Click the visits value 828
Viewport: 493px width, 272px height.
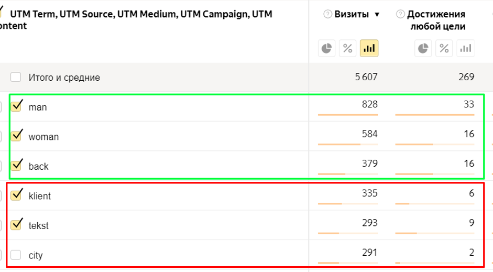coord(369,104)
